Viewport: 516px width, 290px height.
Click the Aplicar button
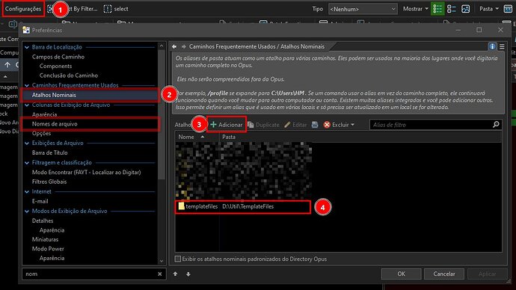487,274
